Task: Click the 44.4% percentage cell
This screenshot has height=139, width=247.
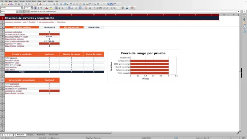Action: tap(49, 37)
